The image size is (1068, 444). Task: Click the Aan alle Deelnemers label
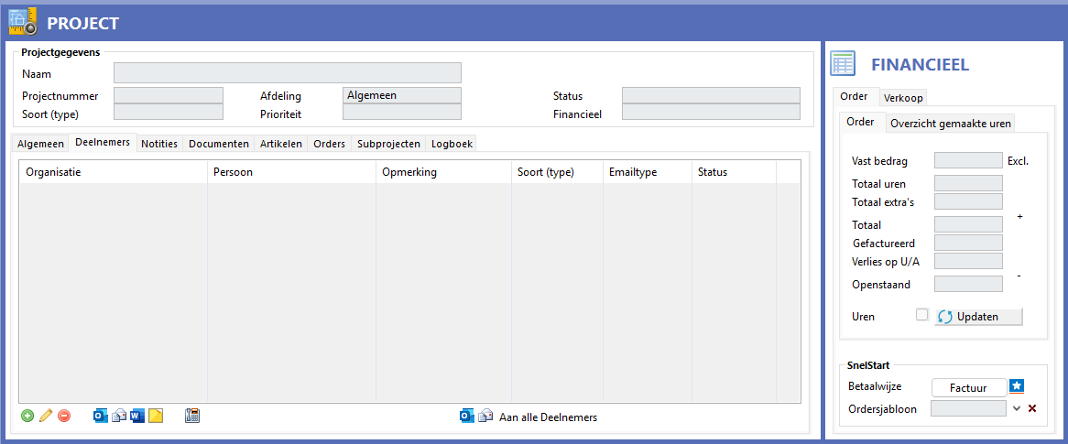(549, 417)
